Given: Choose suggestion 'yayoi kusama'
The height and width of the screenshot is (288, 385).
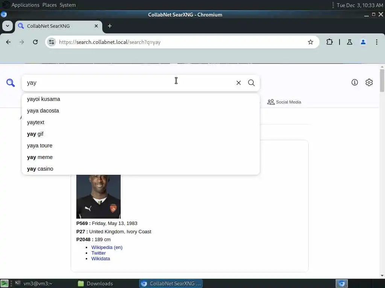Looking at the screenshot, I should (x=141, y=99).
